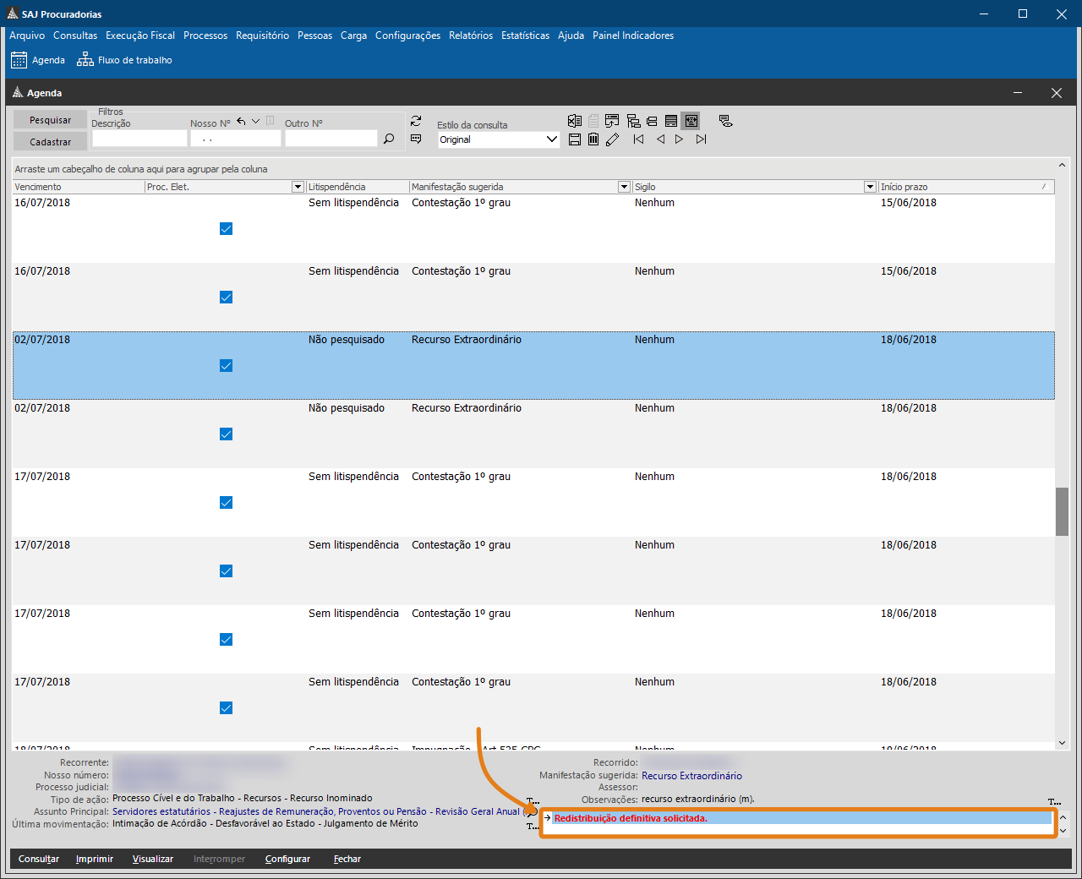The height and width of the screenshot is (879, 1082).
Task: Click the Descrição filter input field
Action: coord(139,139)
